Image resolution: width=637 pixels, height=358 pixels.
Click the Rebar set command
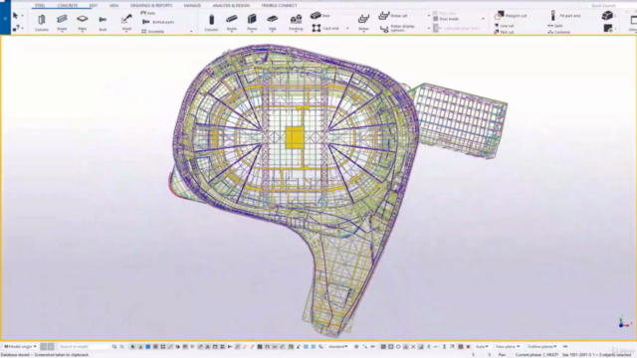393,16
